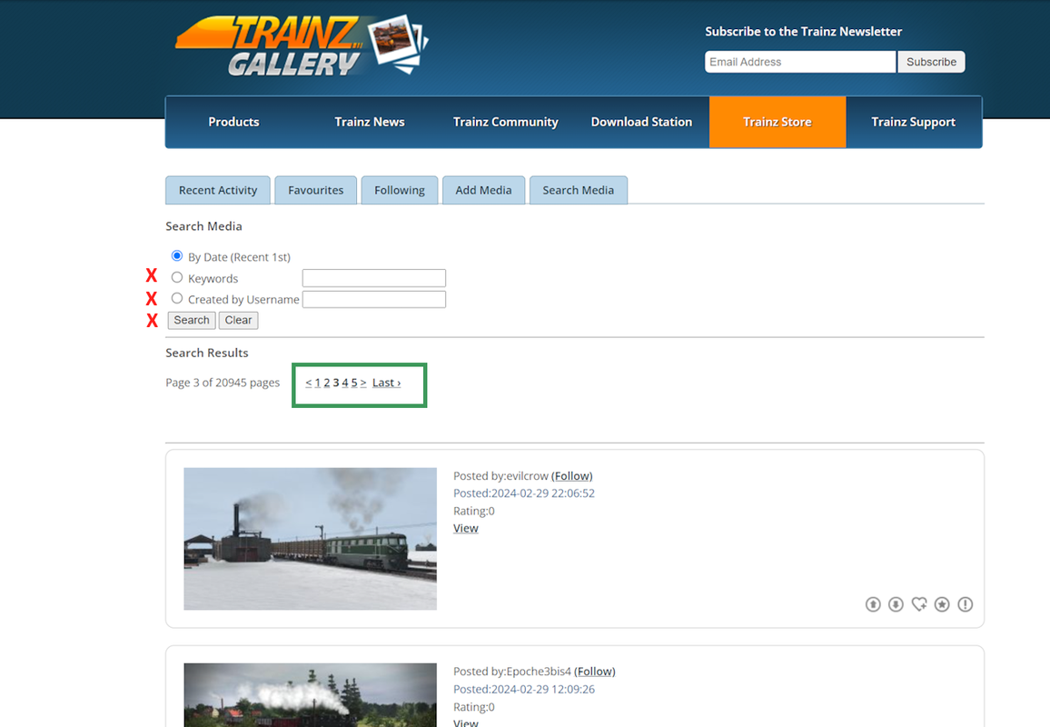Upvote the evilcrow post with up-arrow icon
The width and height of the screenshot is (1050, 727).
(x=873, y=604)
